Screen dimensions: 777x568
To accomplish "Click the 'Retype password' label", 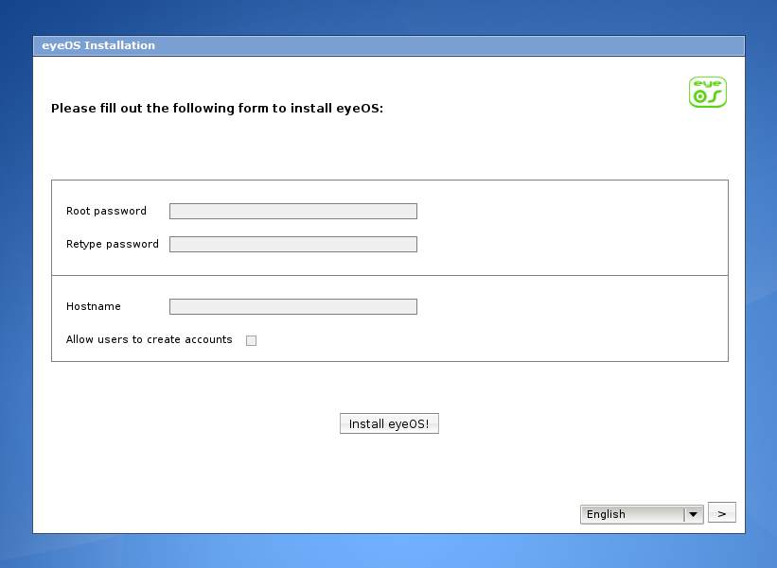I will [113, 245].
